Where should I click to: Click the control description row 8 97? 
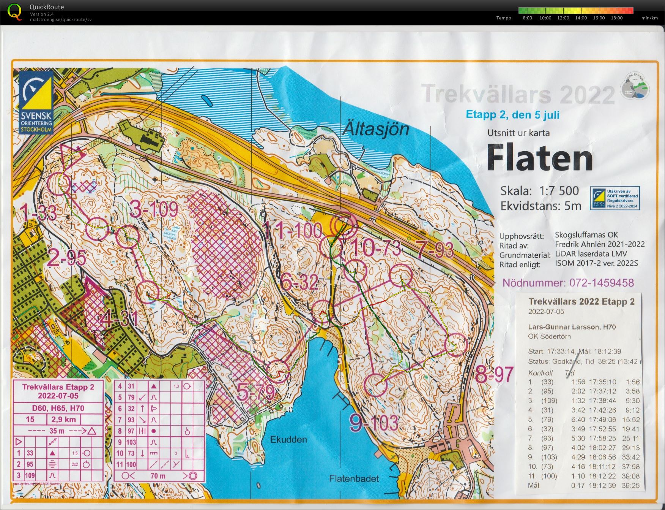point(159,431)
